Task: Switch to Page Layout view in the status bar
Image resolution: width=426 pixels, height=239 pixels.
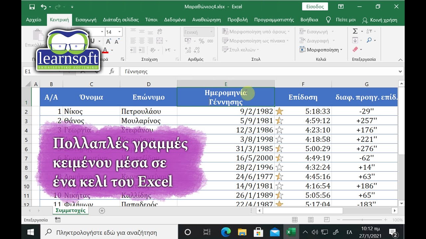Action: coord(311,220)
